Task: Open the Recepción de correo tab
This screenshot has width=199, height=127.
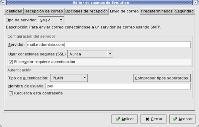Action: coord(44,11)
